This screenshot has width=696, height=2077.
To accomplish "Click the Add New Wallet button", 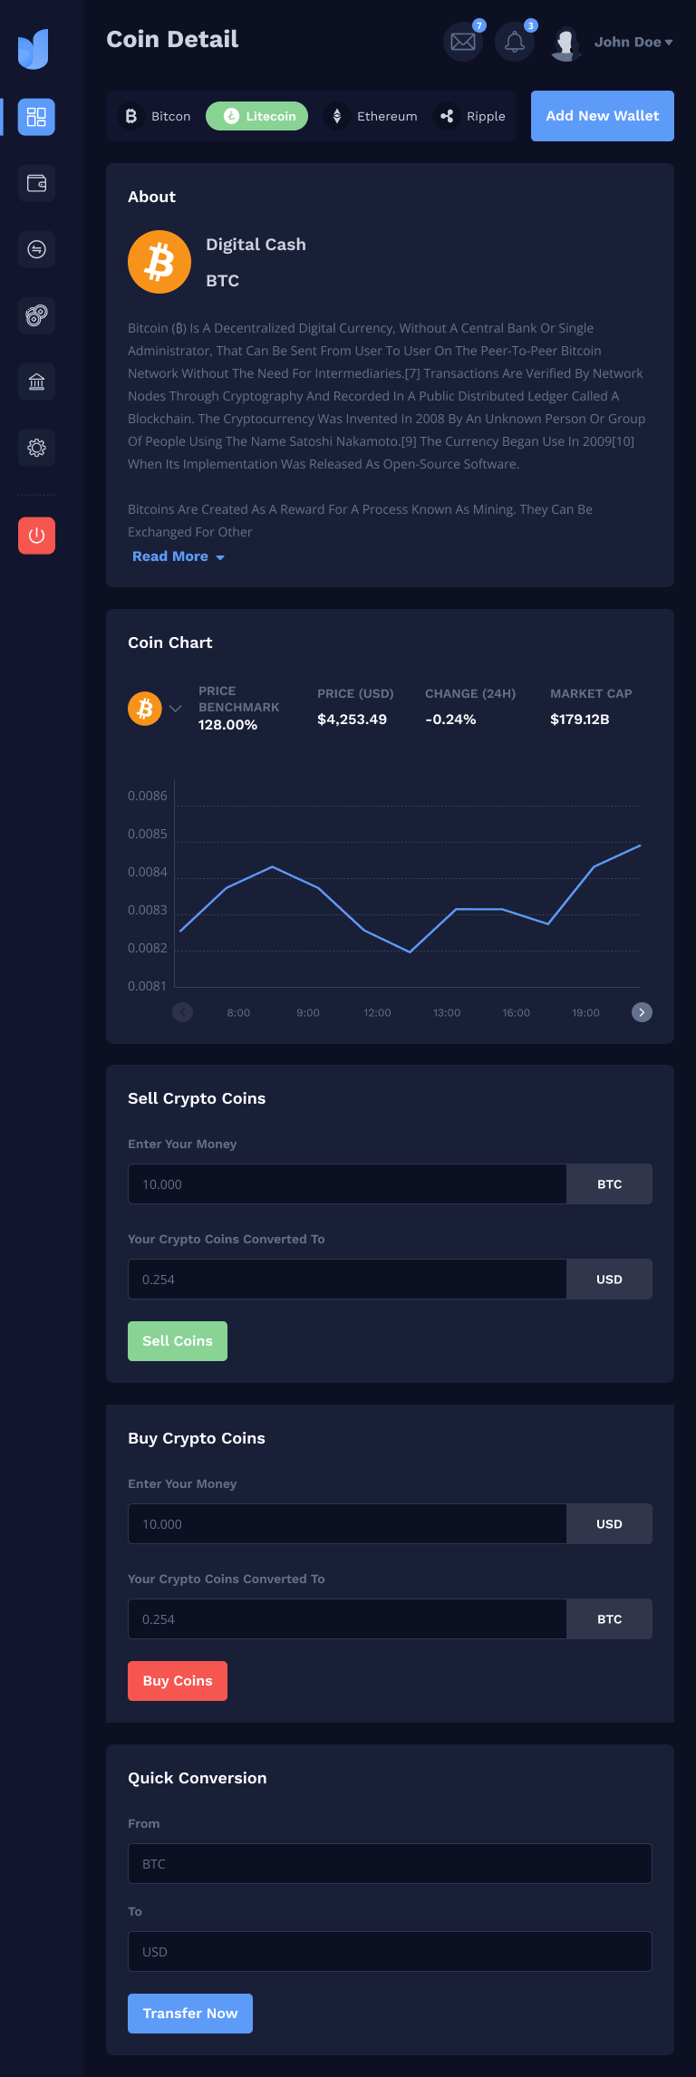I will (602, 116).
